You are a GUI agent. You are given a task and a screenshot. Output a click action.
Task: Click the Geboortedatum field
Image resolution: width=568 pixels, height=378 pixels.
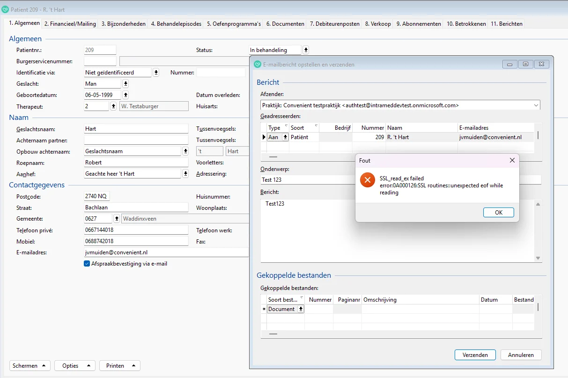(102, 95)
